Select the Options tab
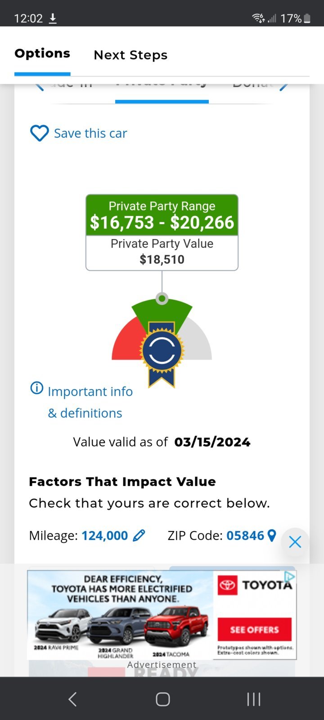Image resolution: width=324 pixels, height=720 pixels. click(42, 53)
